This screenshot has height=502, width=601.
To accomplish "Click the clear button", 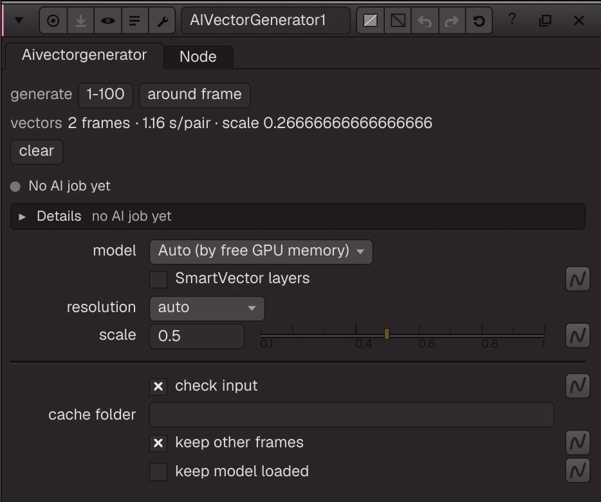I will 37,151.
